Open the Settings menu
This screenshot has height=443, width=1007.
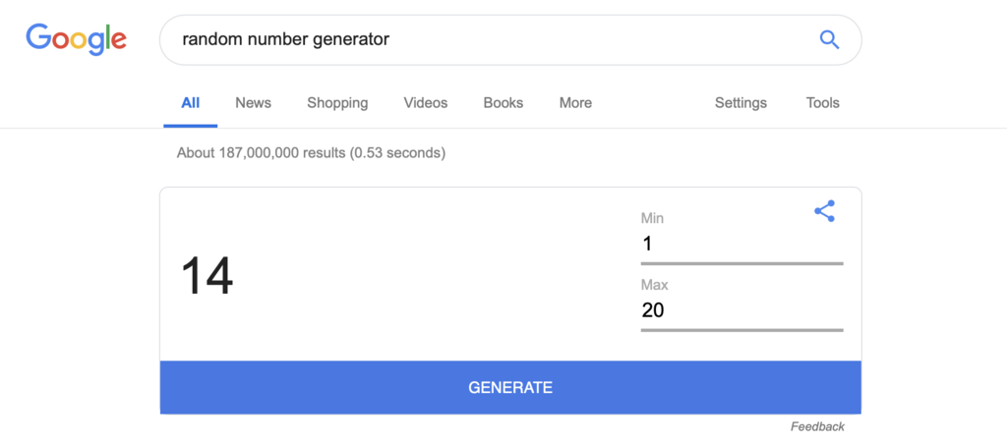[x=740, y=102]
